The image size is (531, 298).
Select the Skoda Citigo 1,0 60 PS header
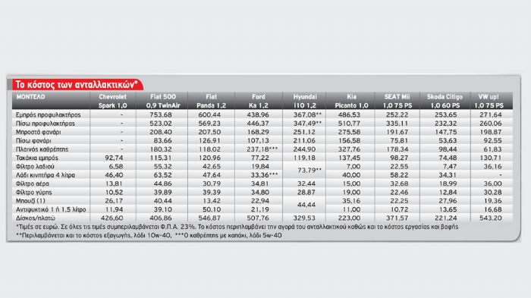point(445,101)
